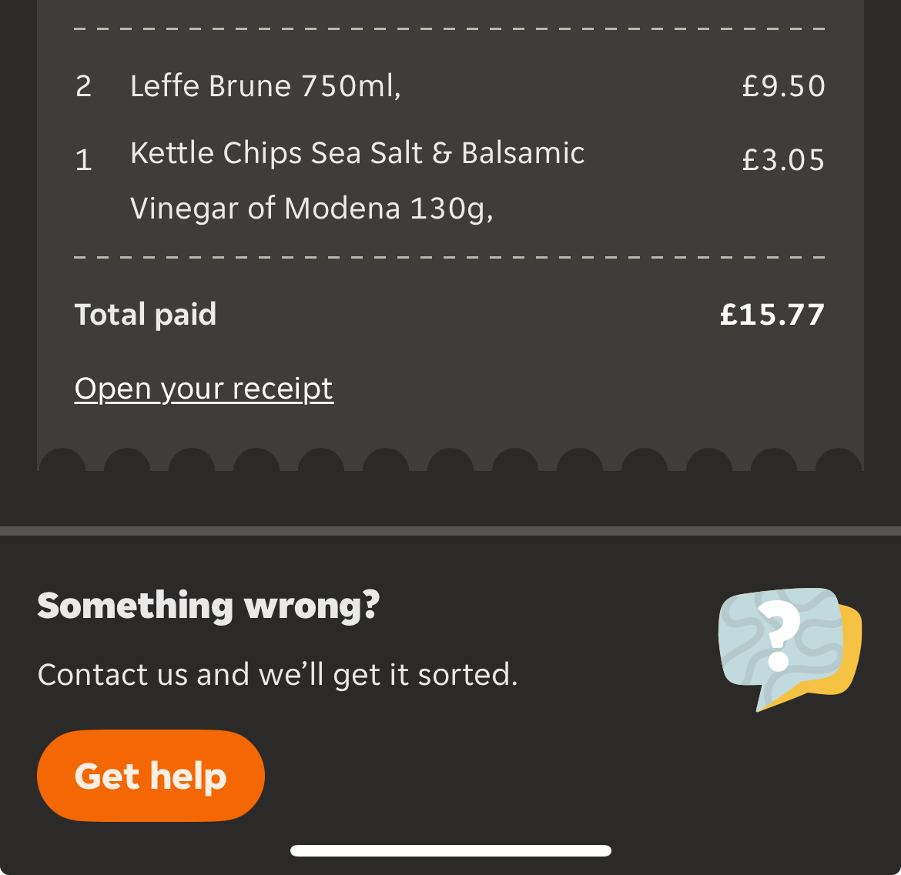Viewport: 901px width, 875px height.
Task: Click the Get help button
Action: pyautogui.click(x=150, y=776)
